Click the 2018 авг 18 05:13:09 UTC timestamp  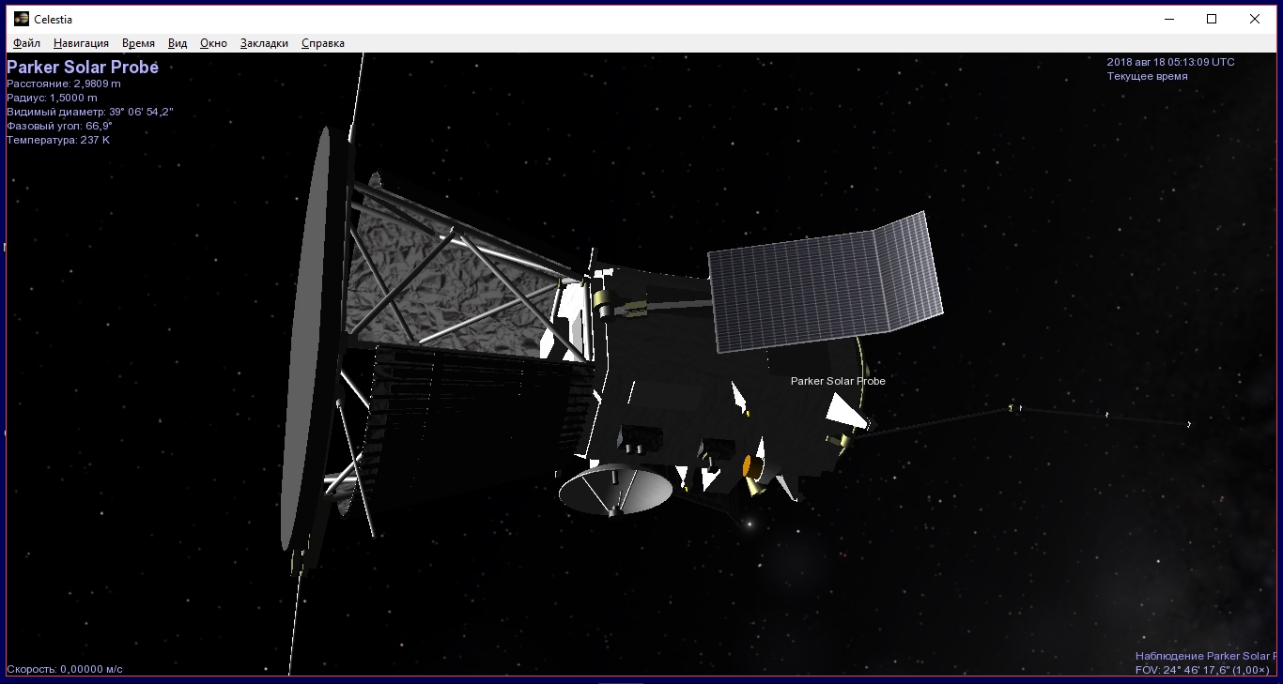[x=1170, y=62]
